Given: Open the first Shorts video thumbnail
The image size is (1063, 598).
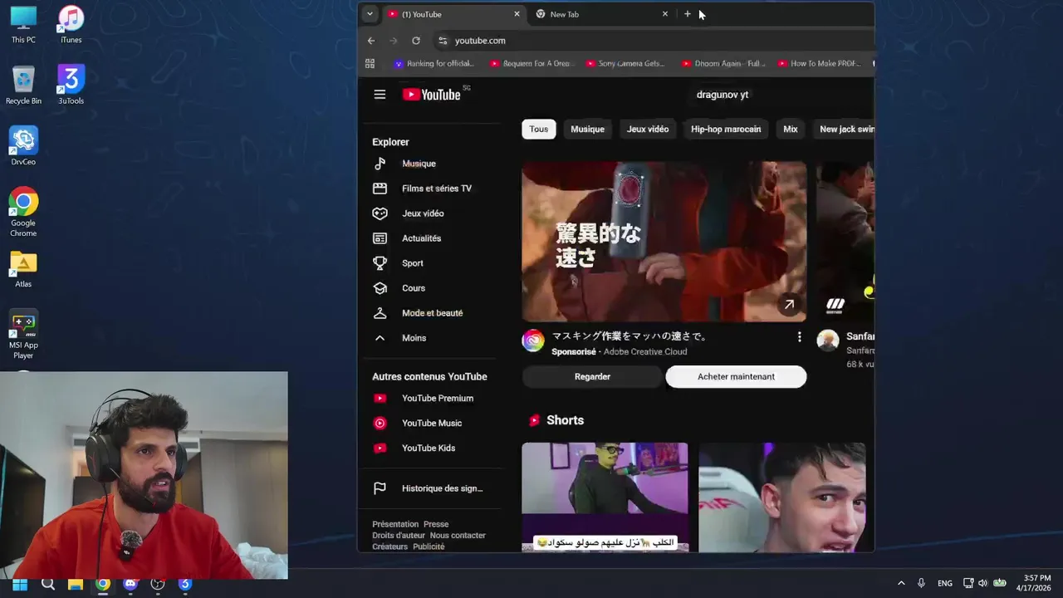Looking at the screenshot, I should tap(605, 497).
